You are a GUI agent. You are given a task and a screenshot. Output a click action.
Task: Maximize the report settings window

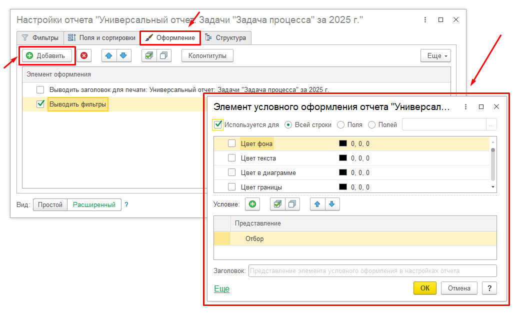point(440,20)
